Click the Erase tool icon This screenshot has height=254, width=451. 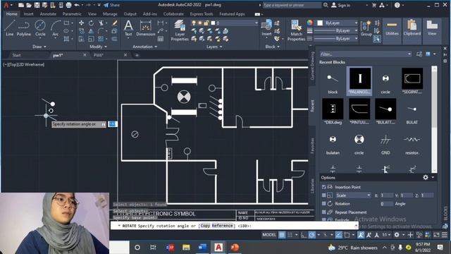click(x=114, y=23)
